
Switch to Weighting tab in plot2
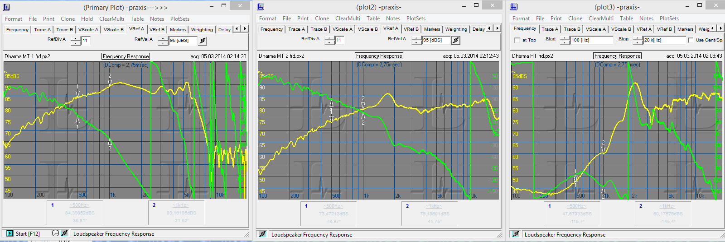coord(456,29)
